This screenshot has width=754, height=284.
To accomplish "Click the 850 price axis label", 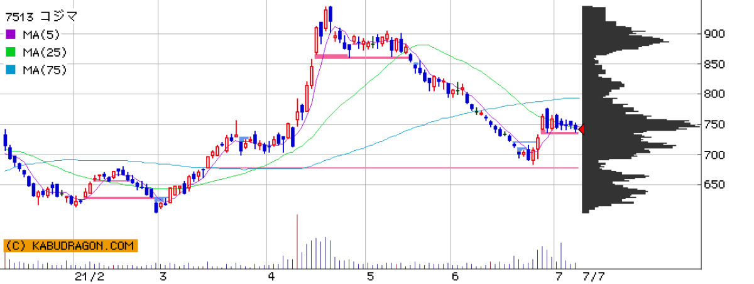I will [x=713, y=64].
